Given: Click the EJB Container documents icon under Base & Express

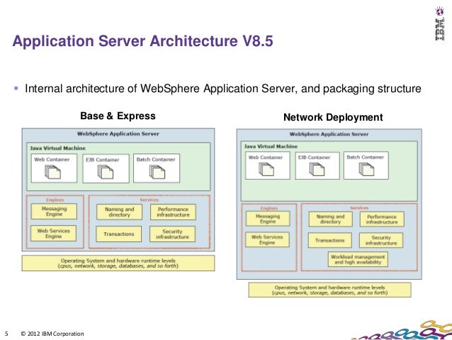Looking at the screenshot, I should tap(106, 172).
